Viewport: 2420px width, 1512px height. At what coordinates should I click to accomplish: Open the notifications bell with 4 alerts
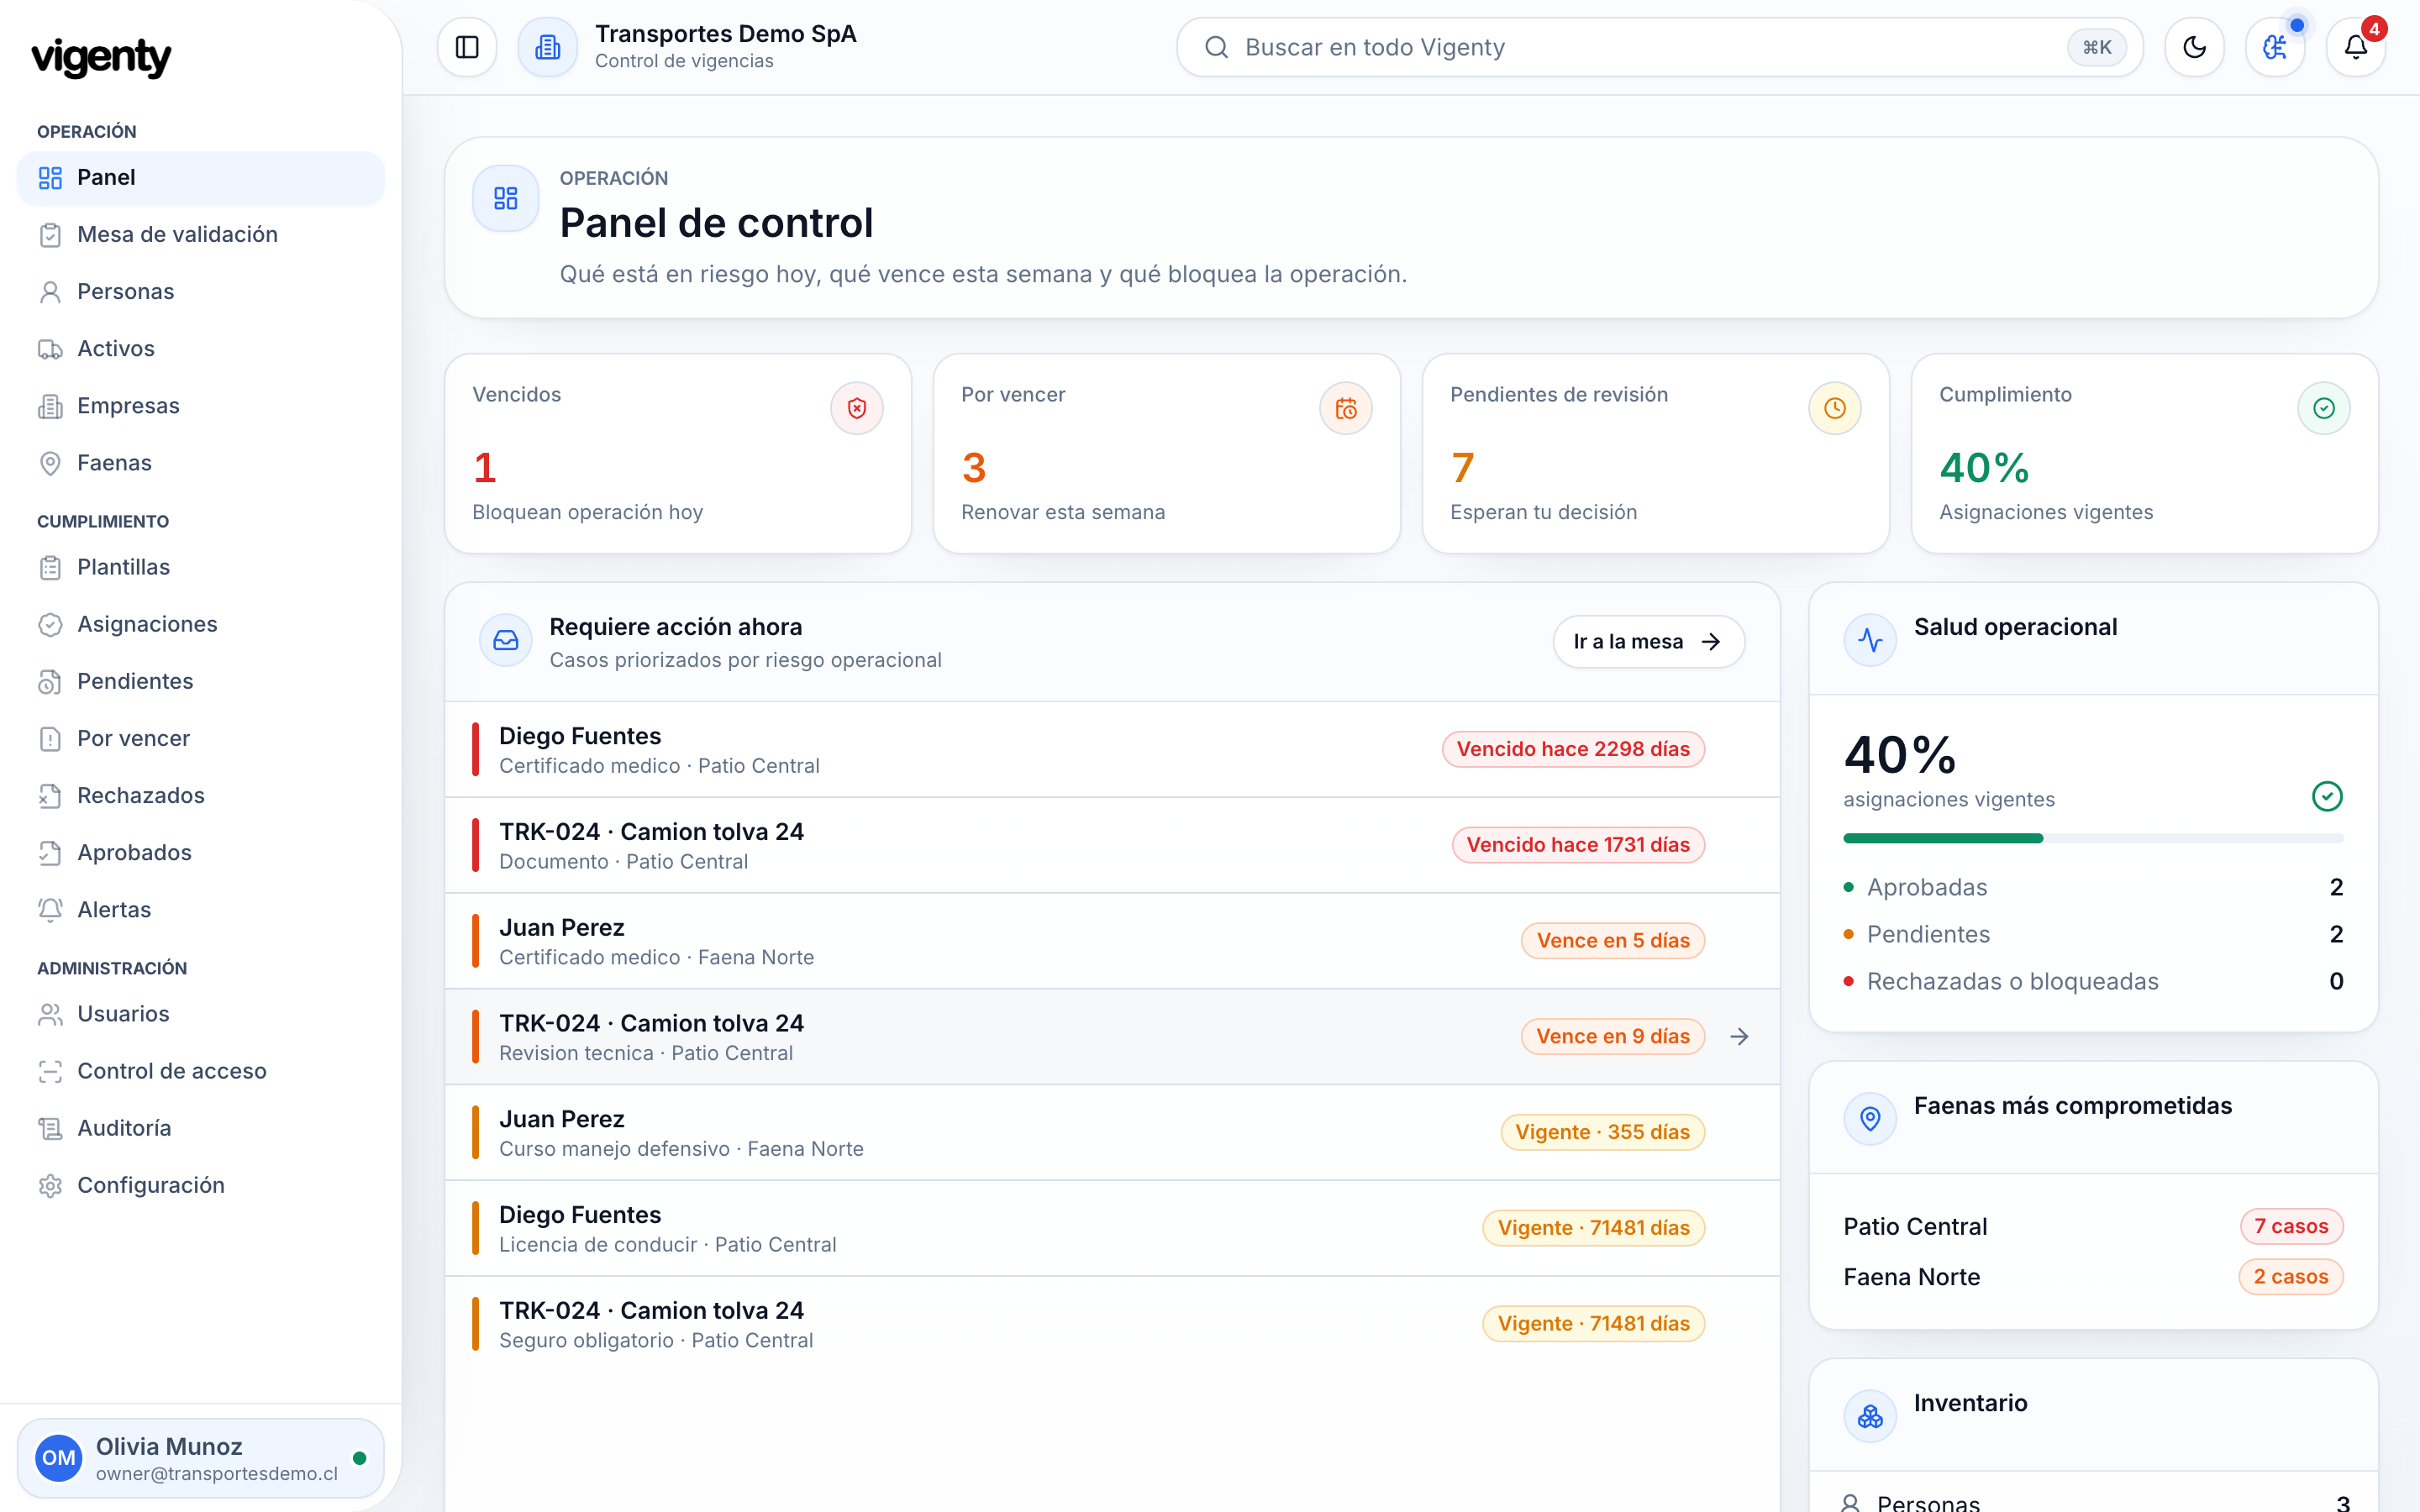point(2356,47)
